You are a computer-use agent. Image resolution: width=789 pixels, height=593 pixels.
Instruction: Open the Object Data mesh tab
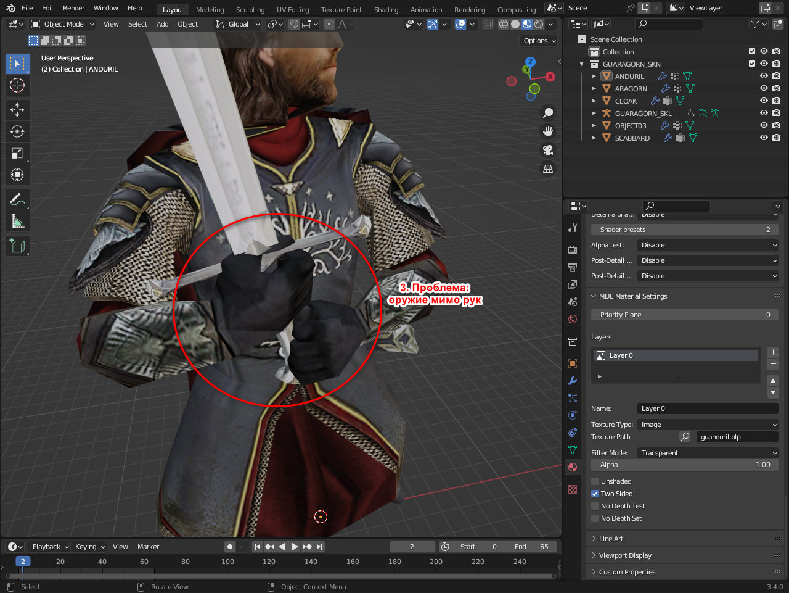click(573, 450)
